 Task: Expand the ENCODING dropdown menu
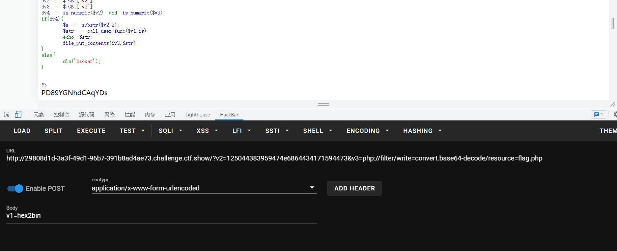coord(368,131)
